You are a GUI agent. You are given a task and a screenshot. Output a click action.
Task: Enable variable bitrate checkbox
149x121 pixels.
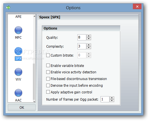tap(48, 66)
